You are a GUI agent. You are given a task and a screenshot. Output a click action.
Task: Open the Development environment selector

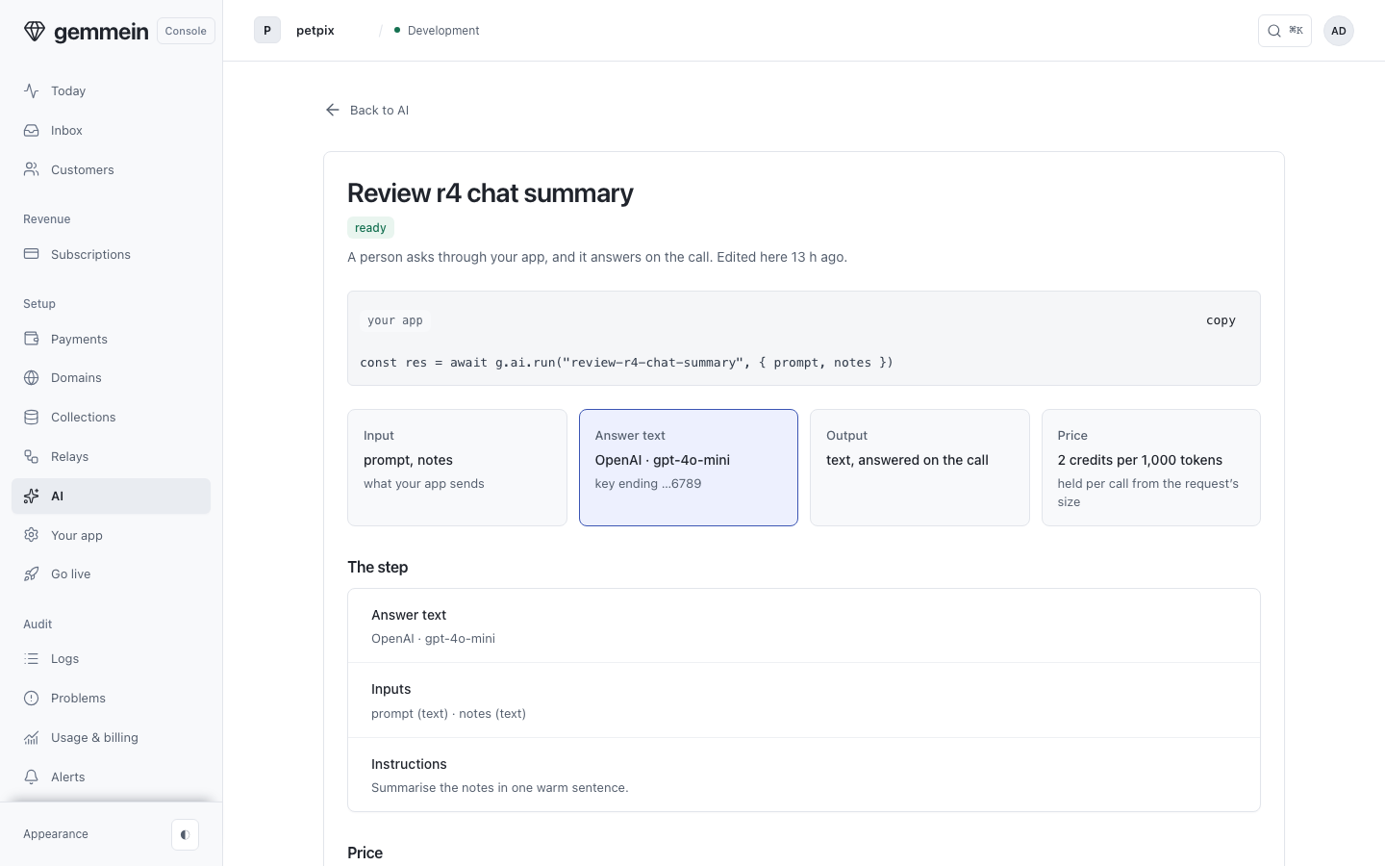pos(437,31)
